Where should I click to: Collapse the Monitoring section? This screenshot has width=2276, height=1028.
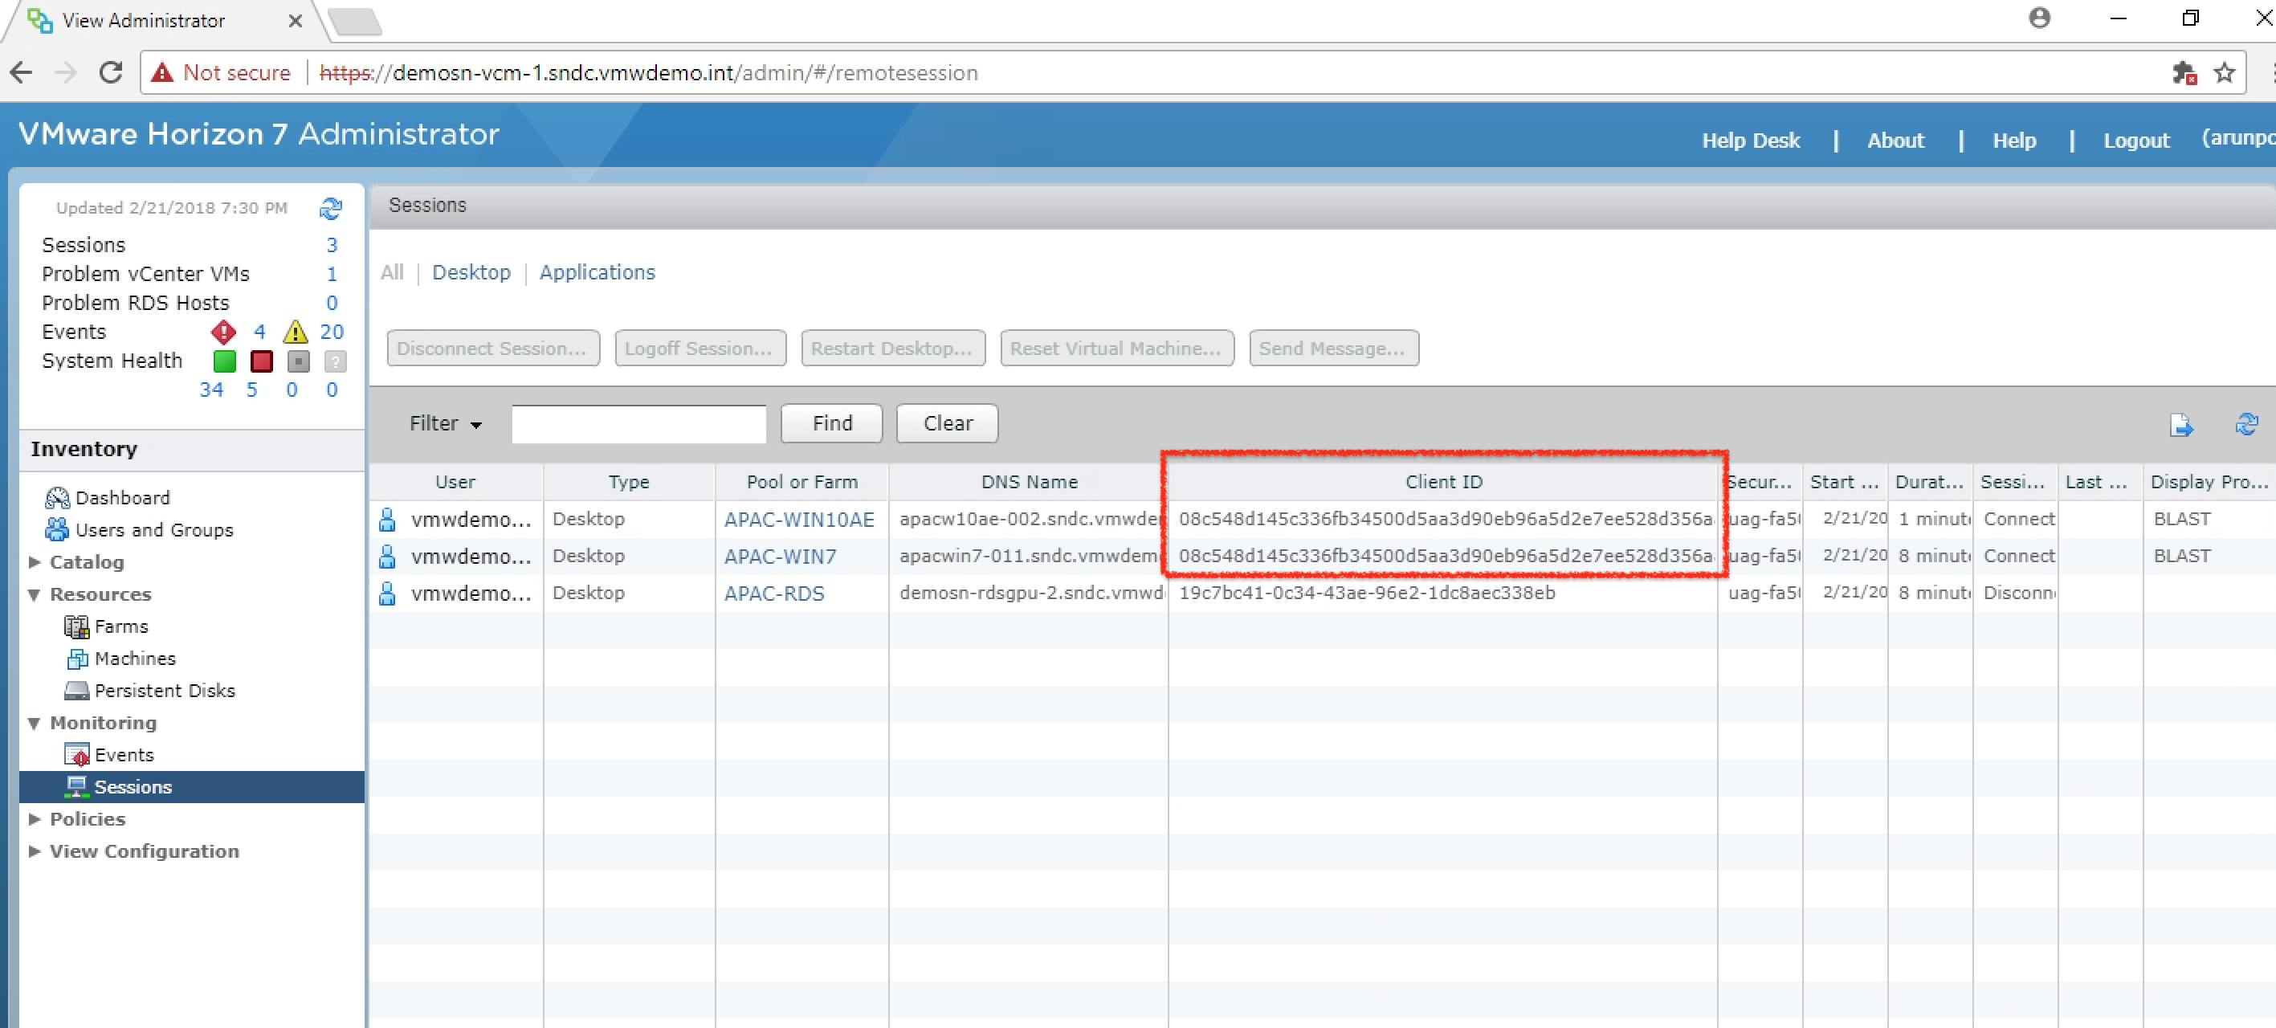click(34, 723)
